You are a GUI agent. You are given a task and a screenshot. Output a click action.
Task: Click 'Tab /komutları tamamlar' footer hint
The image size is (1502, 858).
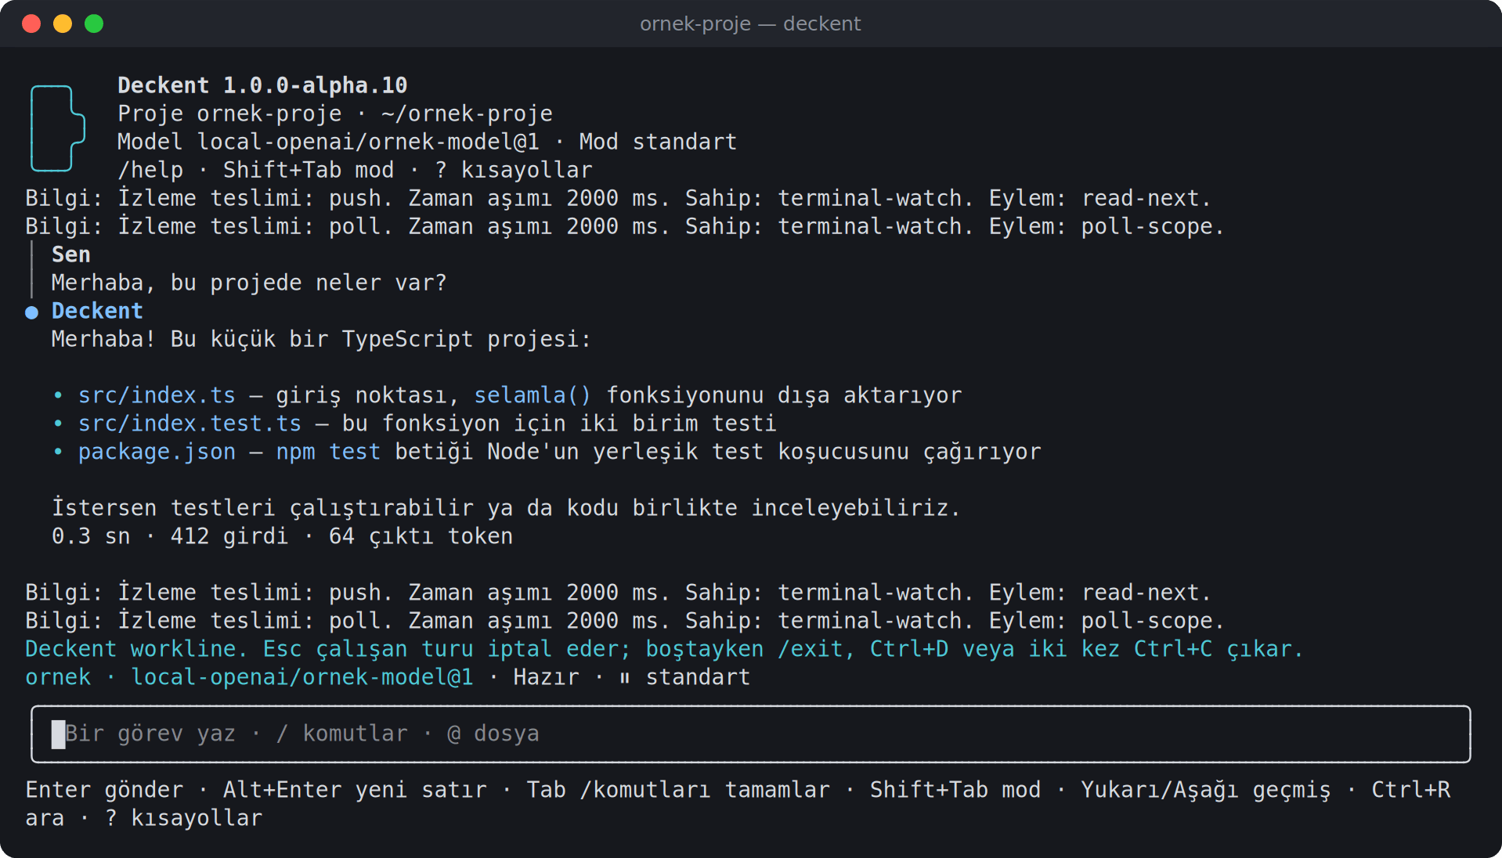tap(678, 790)
